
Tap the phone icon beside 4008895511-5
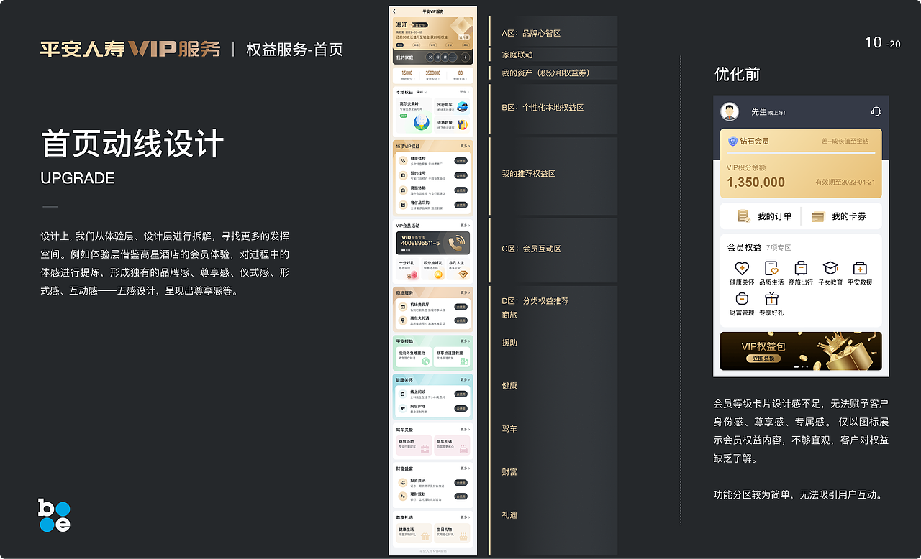455,244
